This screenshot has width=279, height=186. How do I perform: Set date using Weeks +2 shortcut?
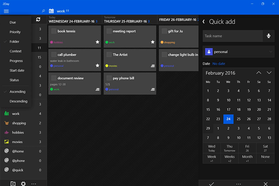click(x=230, y=158)
